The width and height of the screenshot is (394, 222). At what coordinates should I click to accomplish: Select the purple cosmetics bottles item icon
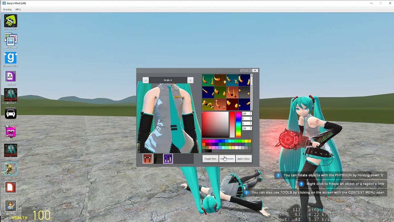pyautogui.click(x=168, y=159)
